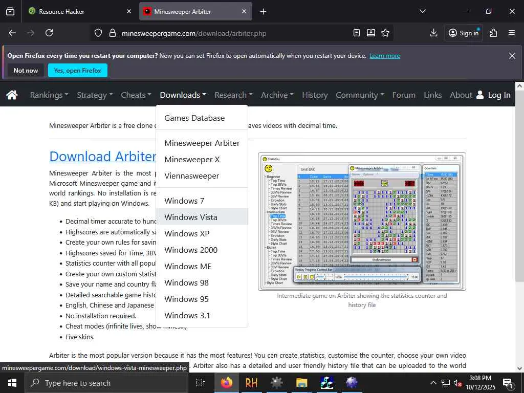Open the network tray icon
Viewport: 524px width, 393px height.
(446, 383)
